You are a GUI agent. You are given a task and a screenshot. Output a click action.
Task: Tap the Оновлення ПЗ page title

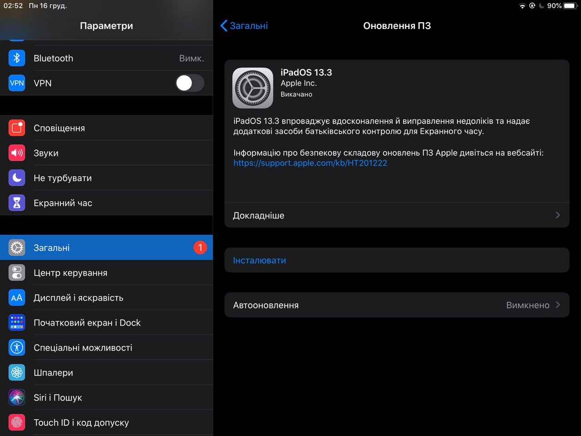click(397, 26)
